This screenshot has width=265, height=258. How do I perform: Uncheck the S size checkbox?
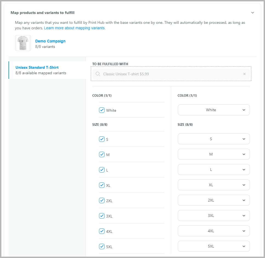(102, 139)
